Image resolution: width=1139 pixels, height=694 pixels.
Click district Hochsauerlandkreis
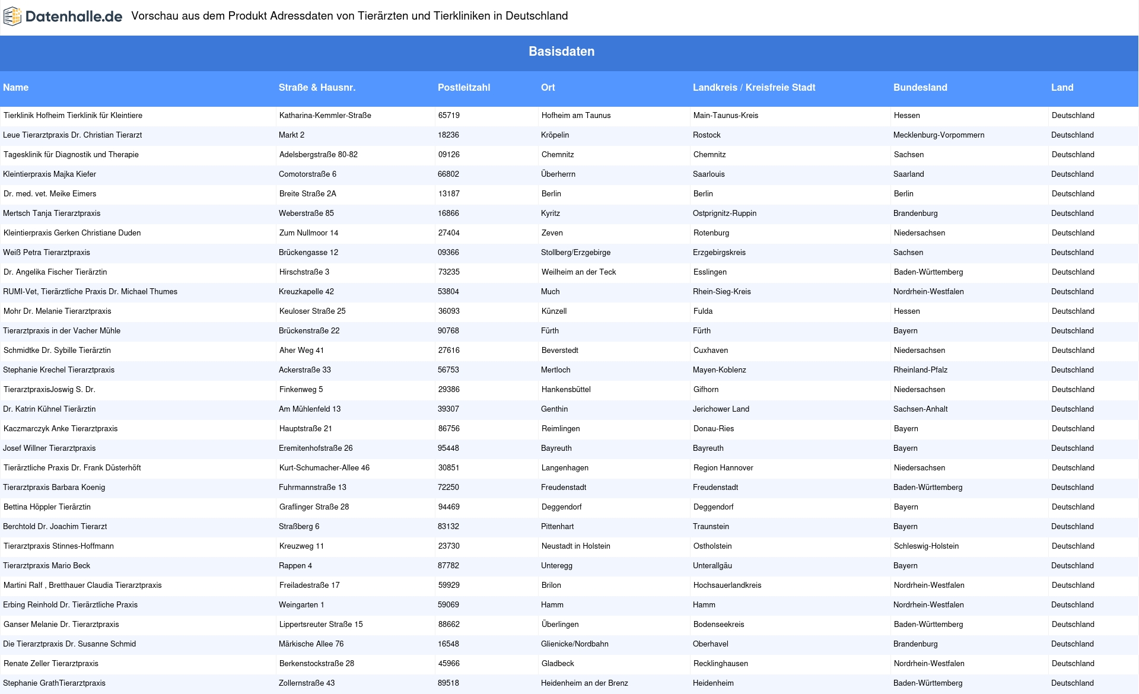(x=727, y=585)
